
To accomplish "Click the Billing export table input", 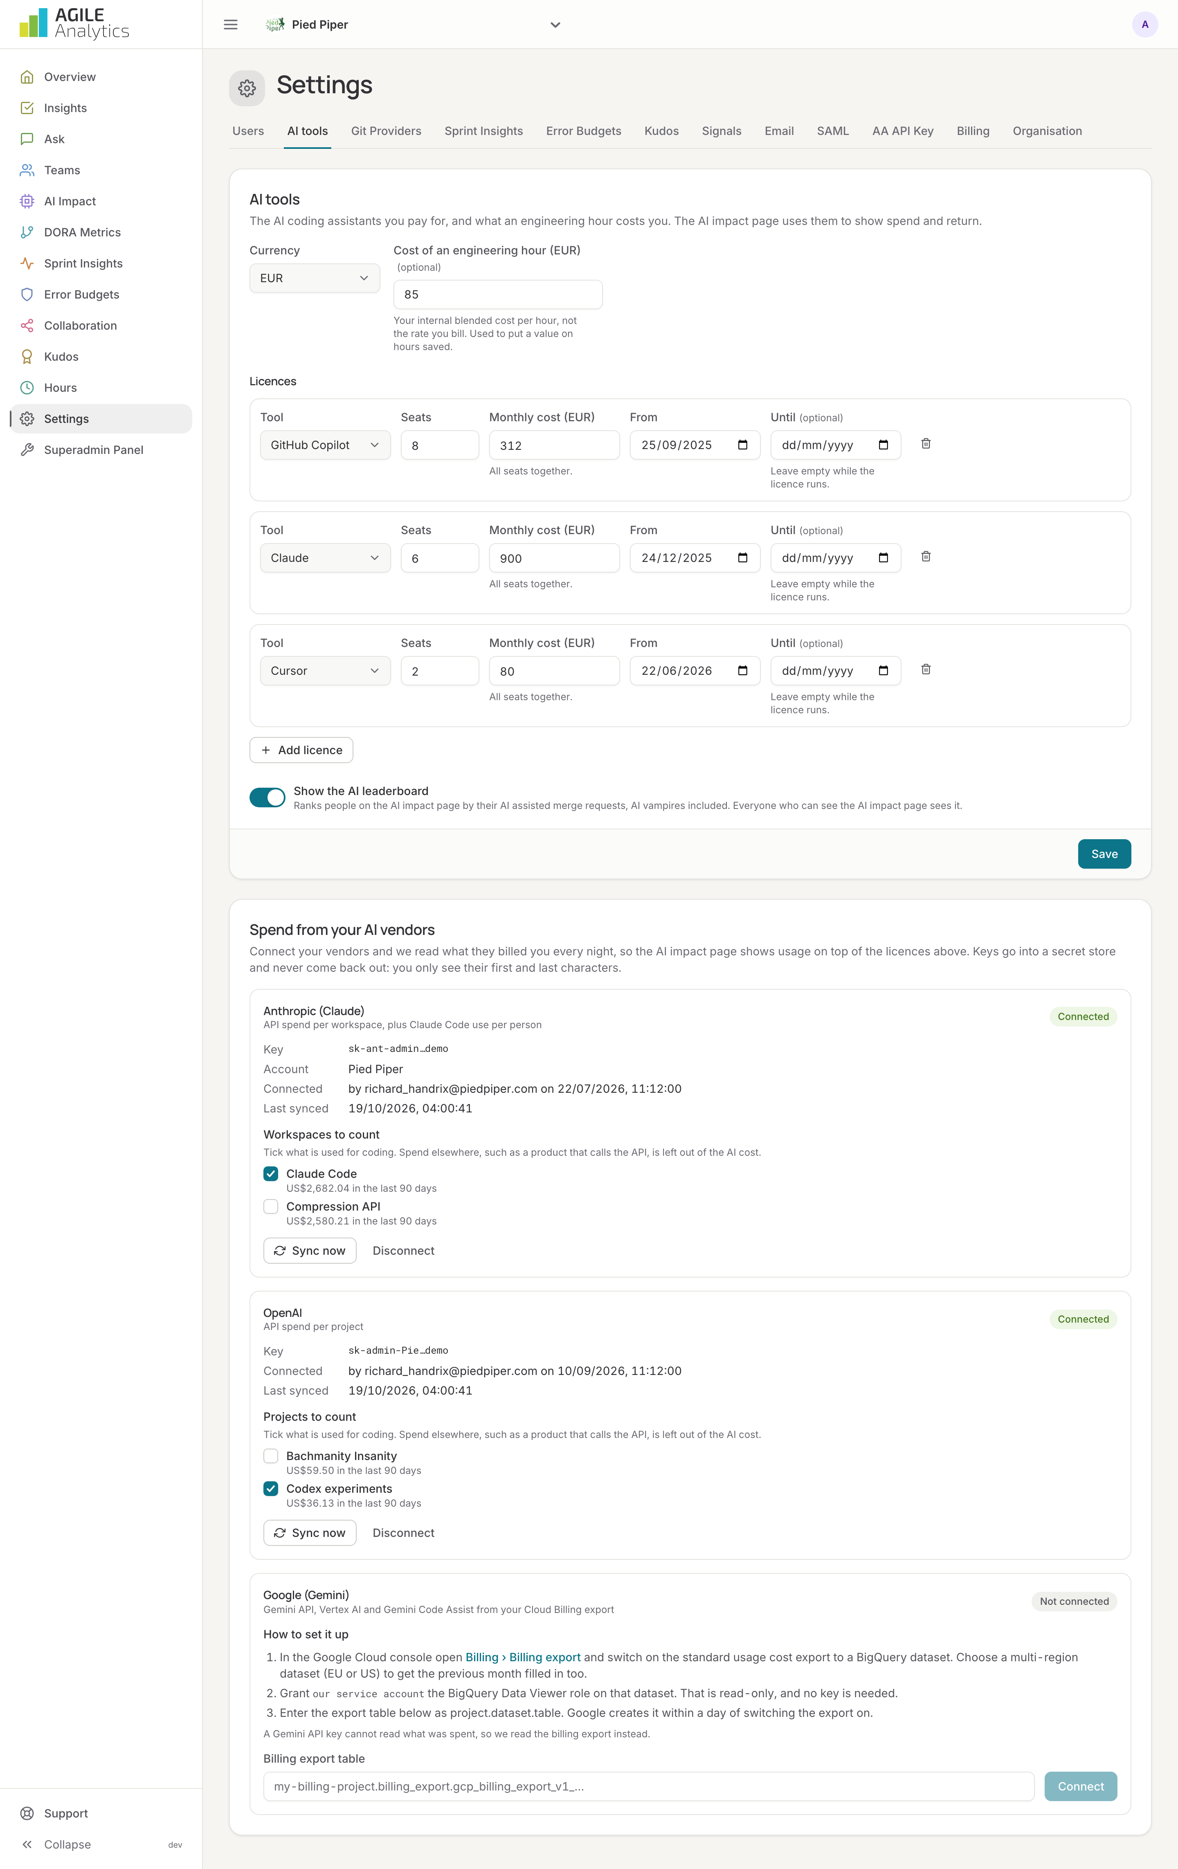I will [649, 1786].
